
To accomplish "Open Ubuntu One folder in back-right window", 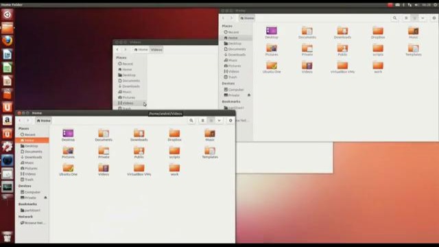I will [272, 67].
